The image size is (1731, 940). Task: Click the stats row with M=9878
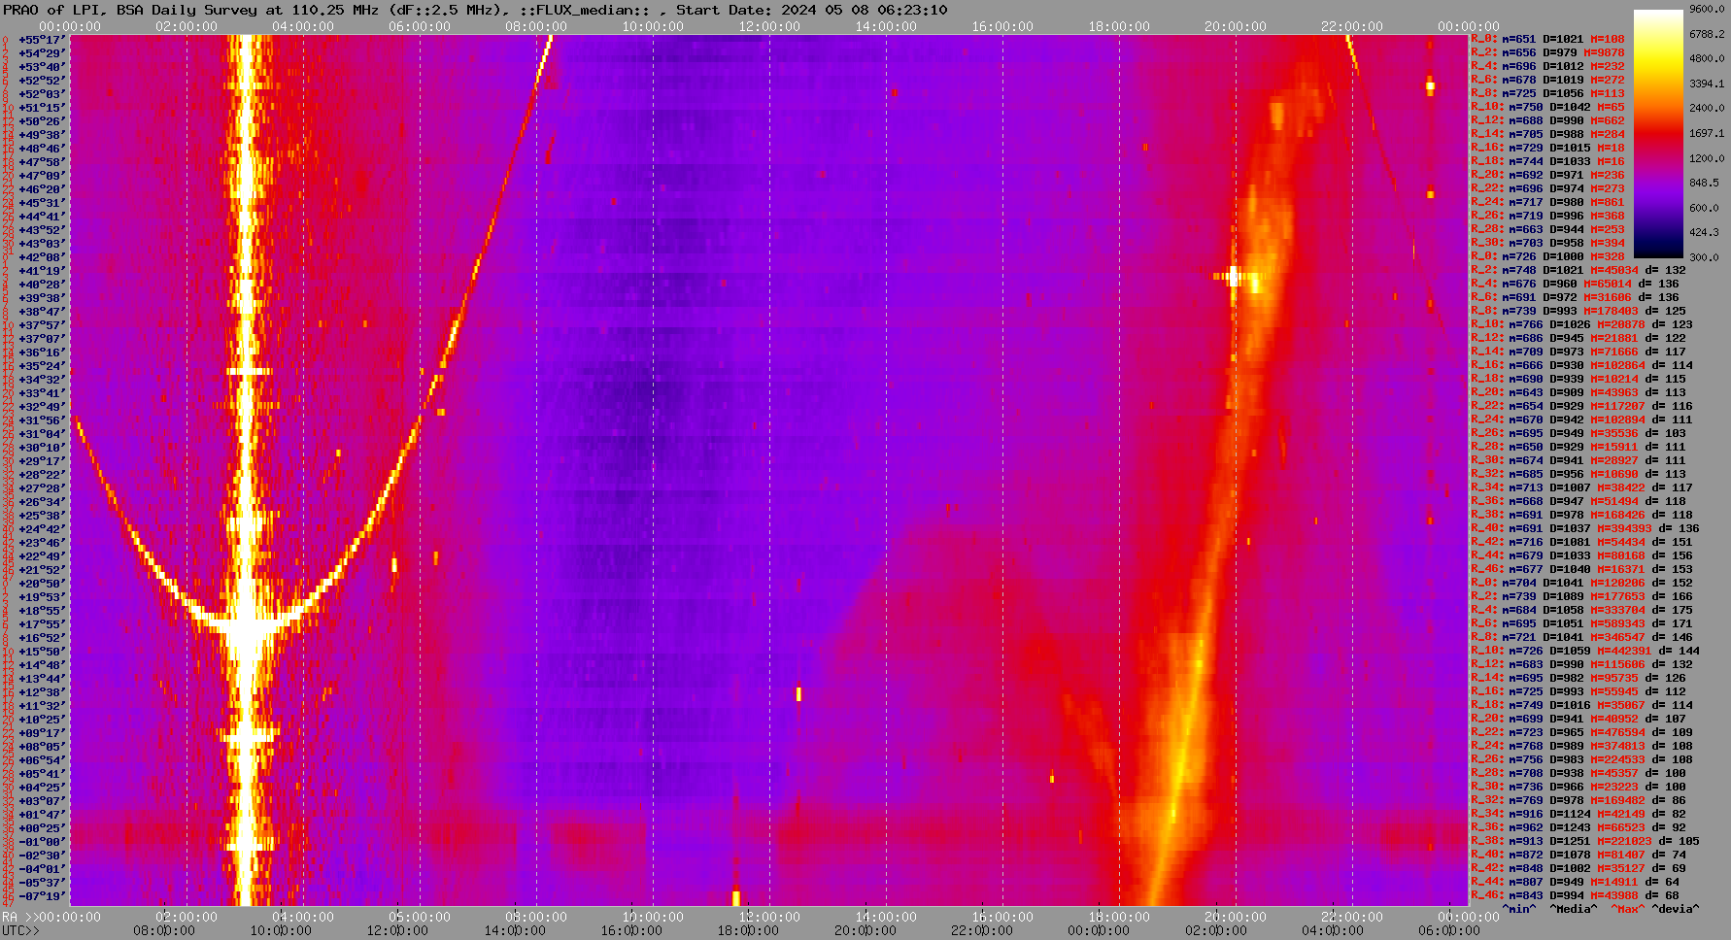(x=1548, y=53)
